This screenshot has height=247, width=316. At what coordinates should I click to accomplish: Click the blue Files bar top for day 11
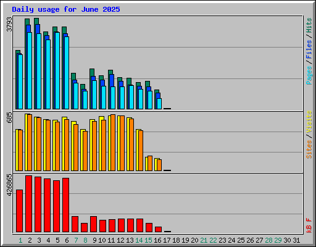tap(112, 80)
